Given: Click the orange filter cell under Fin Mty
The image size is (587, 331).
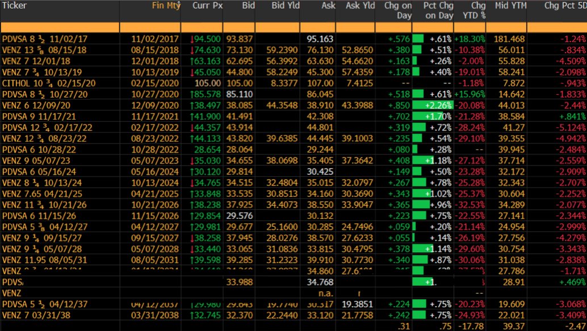Looking at the screenshot, I should [150, 28].
